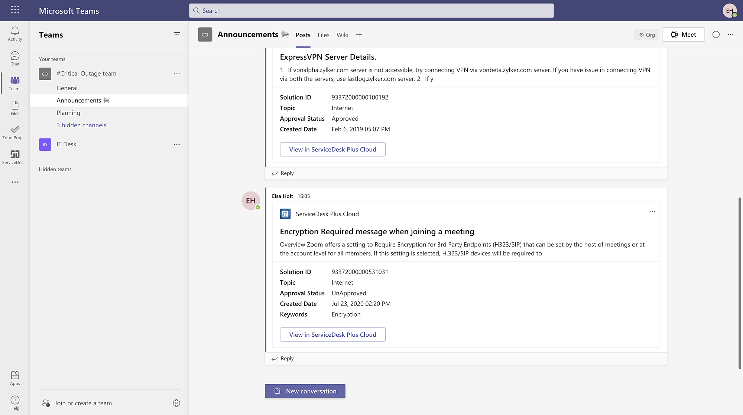Viewport: 743px width, 415px height.
Task: Show more apps ellipsis in sidebar
Action: pyautogui.click(x=15, y=182)
